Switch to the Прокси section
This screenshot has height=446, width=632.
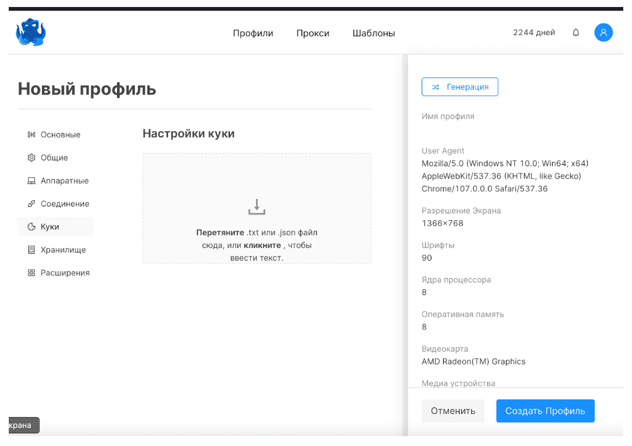pyautogui.click(x=313, y=33)
